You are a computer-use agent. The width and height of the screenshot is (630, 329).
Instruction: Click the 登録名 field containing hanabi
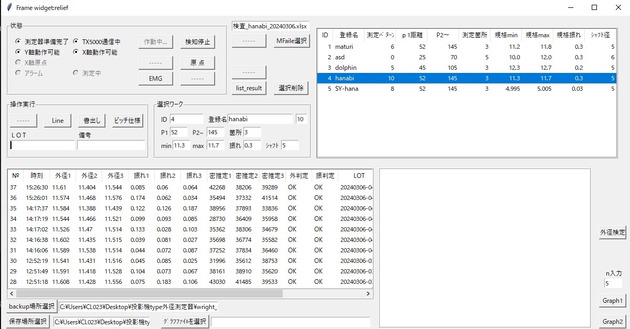[x=260, y=119]
